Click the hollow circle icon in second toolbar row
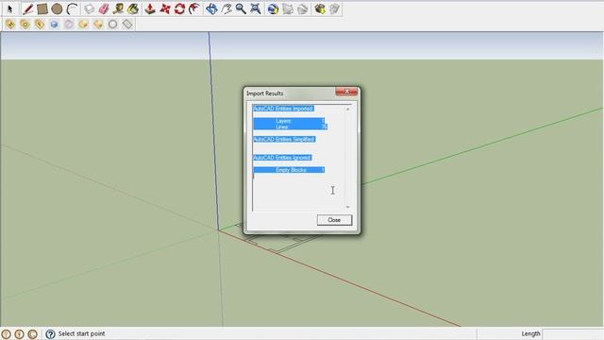The width and height of the screenshot is (604, 340). (112, 25)
